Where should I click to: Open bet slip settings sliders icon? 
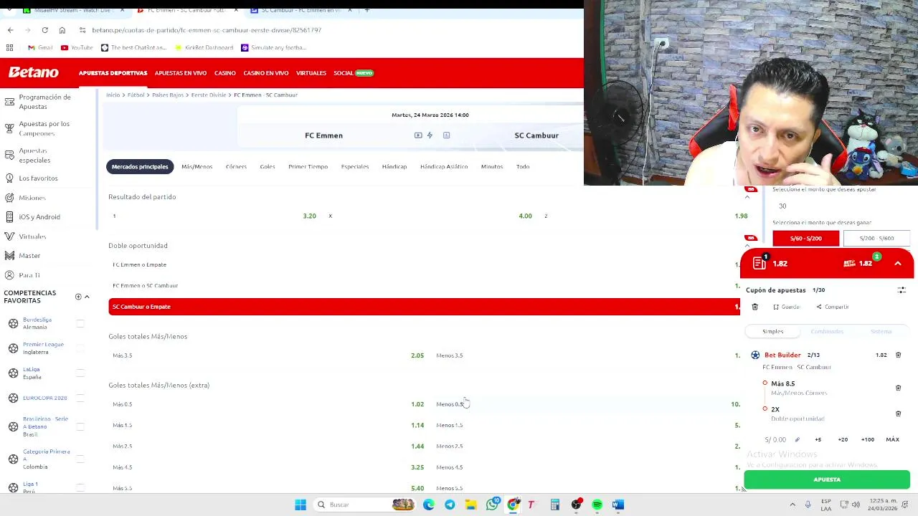pos(902,290)
